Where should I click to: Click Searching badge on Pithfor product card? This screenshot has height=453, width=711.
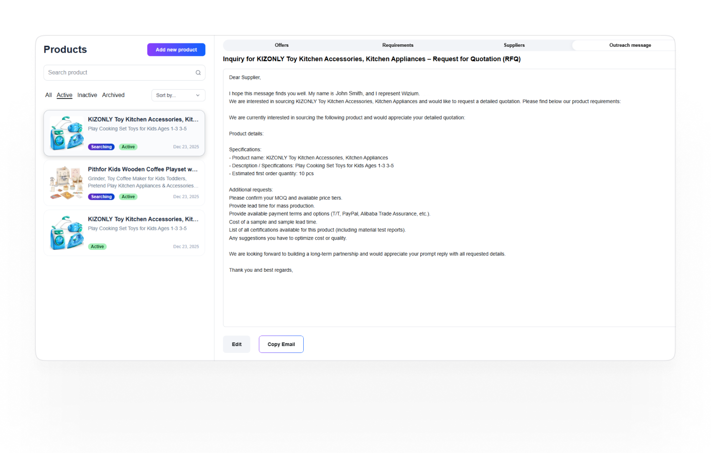pos(102,197)
